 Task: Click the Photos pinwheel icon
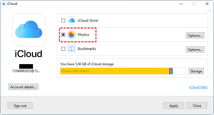point(71,35)
